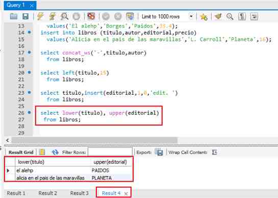This screenshot has width=278, height=198.
Task: Click the Result Grid label
Action: pyautogui.click(x=21, y=152)
